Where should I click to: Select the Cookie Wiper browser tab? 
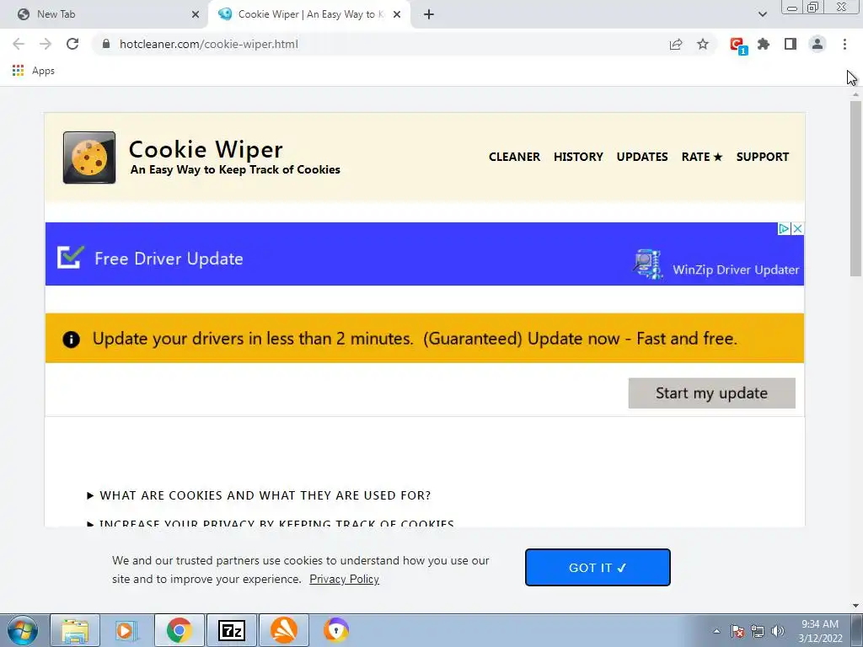pos(308,14)
